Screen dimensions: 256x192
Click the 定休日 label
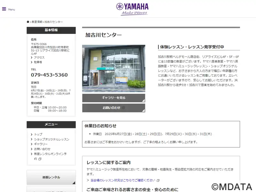pos(35,83)
